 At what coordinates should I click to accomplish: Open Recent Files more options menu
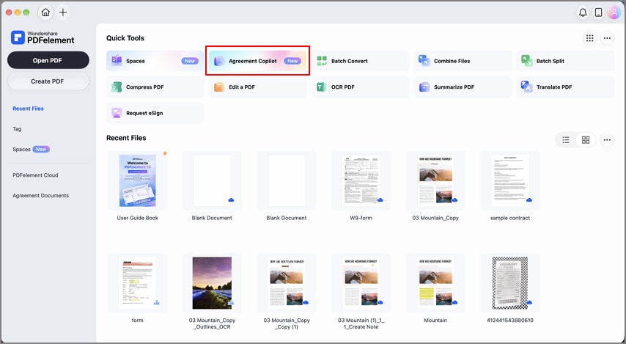607,140
